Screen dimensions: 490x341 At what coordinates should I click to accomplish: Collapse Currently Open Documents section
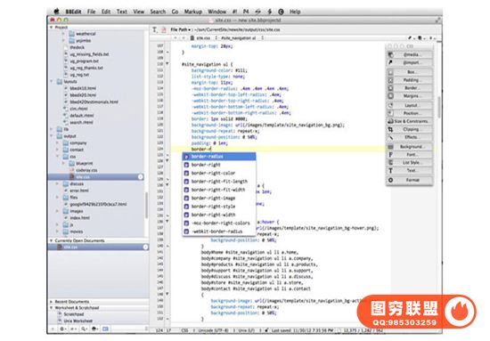pyautogui.click(x=52, y=240)
